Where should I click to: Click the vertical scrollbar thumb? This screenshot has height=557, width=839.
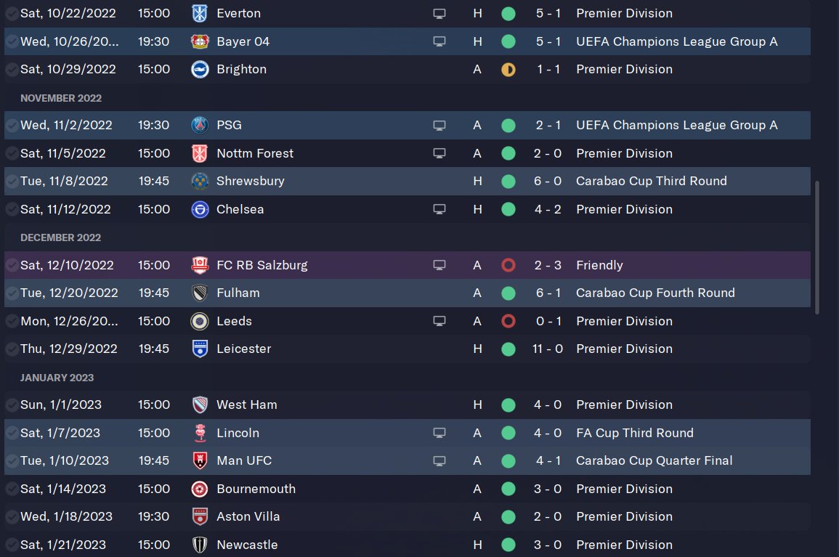(x=816, y=247)
